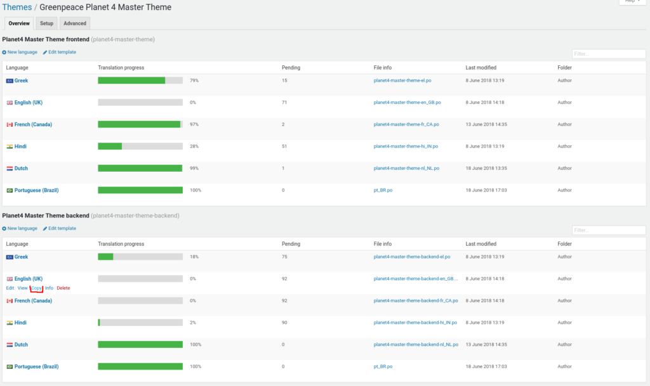Open Dutch language in frontend table
The image size is (650, 386).
(x=21, y=169)
